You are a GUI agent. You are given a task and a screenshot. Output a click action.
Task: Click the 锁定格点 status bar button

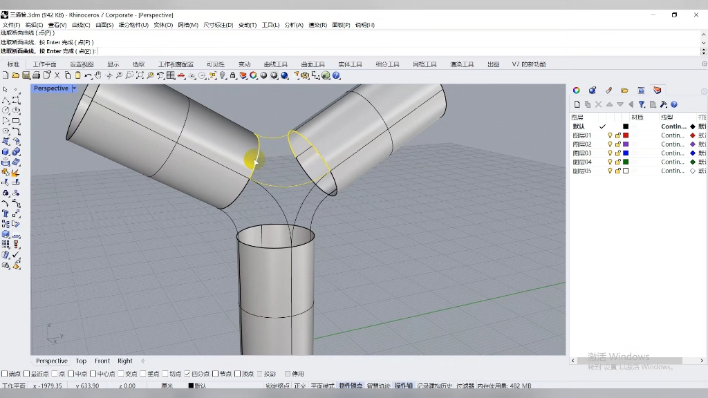[278, 386]
